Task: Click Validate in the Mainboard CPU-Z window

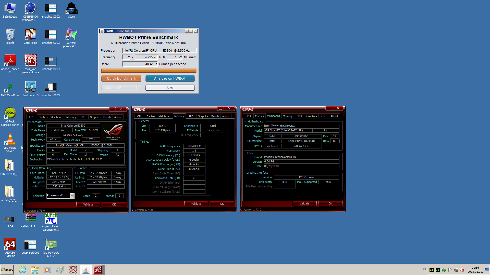Action: [x=304, y=203]
